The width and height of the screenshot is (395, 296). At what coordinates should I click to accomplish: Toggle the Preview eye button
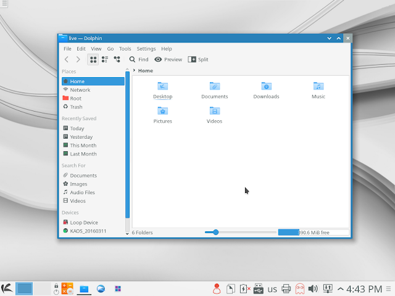[x=168, y=59]
